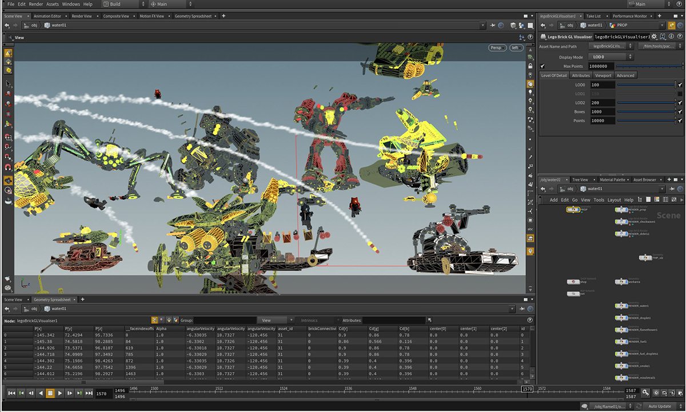Click the RENDER_prop node in the network
Viewport: 686px width, 412px height.
tap(621, 210)
